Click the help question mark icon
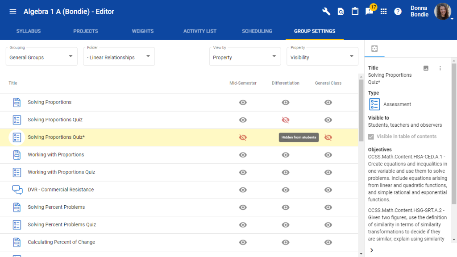The width and height of the screenshot is (457, 257). 398,12
